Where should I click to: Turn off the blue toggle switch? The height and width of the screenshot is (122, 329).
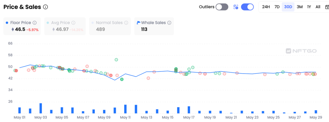[247, 7]
